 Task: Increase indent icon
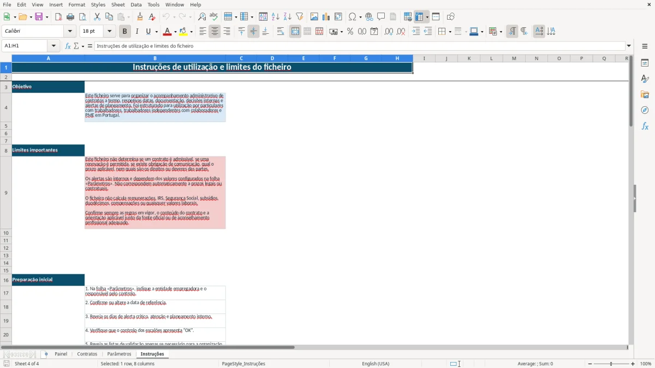pos(416,32)
